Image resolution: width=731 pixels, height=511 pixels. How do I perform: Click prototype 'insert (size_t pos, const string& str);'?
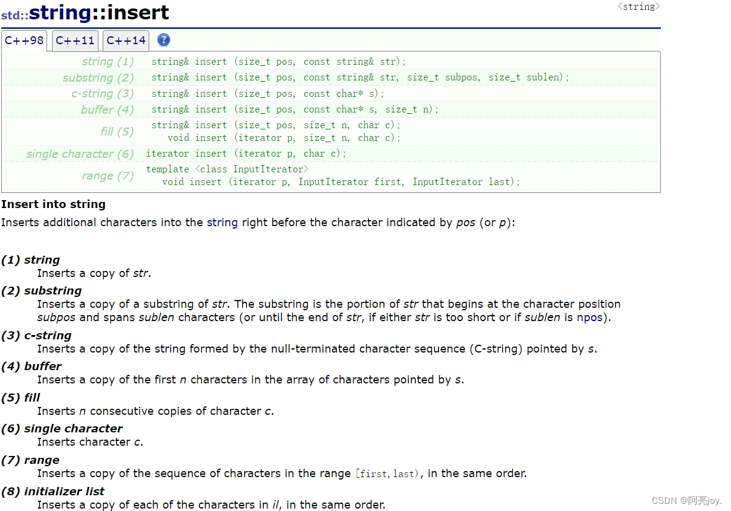click(279, 62)
